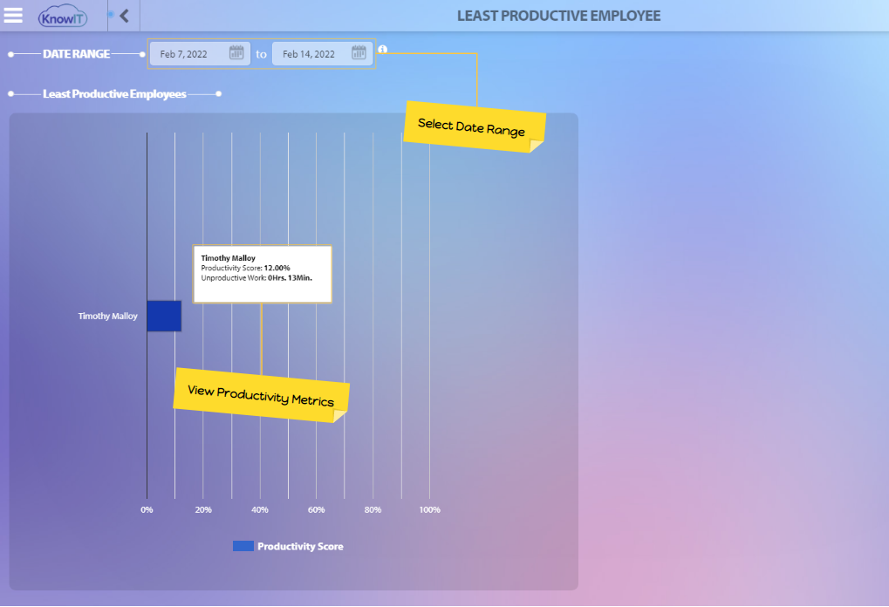The image size is (889, 607).
Task: Click the 40% axis tick label
Action: (x=260, y=509)
